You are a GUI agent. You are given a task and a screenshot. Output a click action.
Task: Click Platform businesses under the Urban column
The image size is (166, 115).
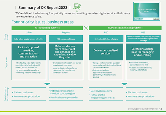pyautogui.click(x=23, y=92)
